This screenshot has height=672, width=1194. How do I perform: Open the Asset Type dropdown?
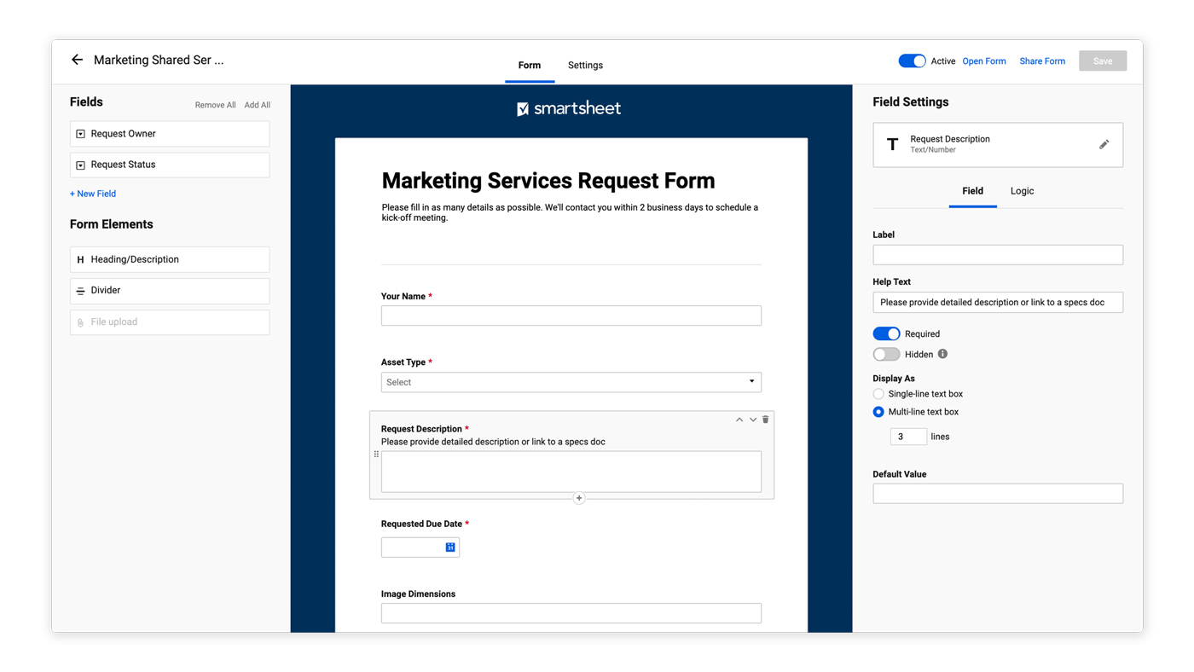click(x=571, y=382)
